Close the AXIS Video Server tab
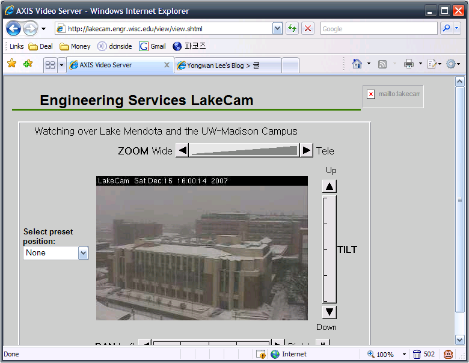The width and height of the screenshot is (469, 363). [167, 65]
